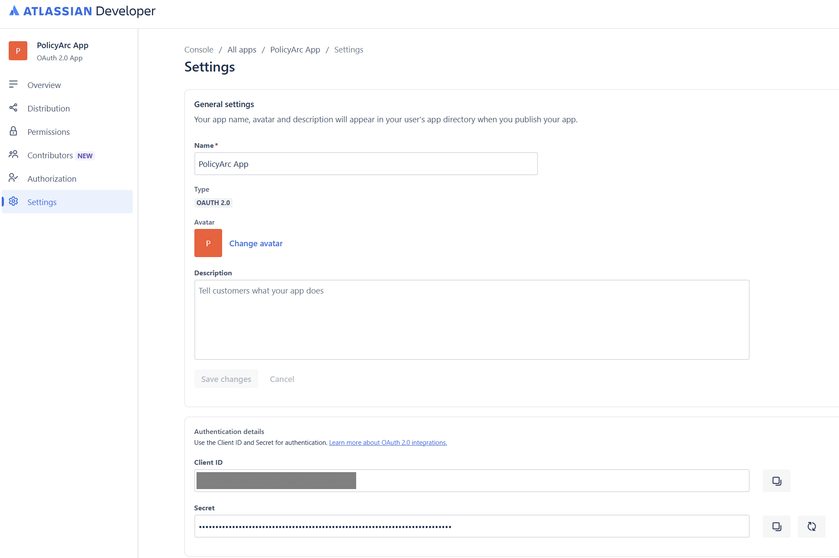Click the Atlassian Developer logo

click(x=82, y=11)
